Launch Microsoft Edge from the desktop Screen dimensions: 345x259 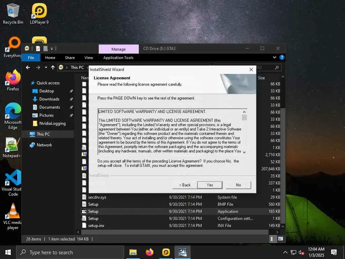pyautogui.click(x=13, y=116)
